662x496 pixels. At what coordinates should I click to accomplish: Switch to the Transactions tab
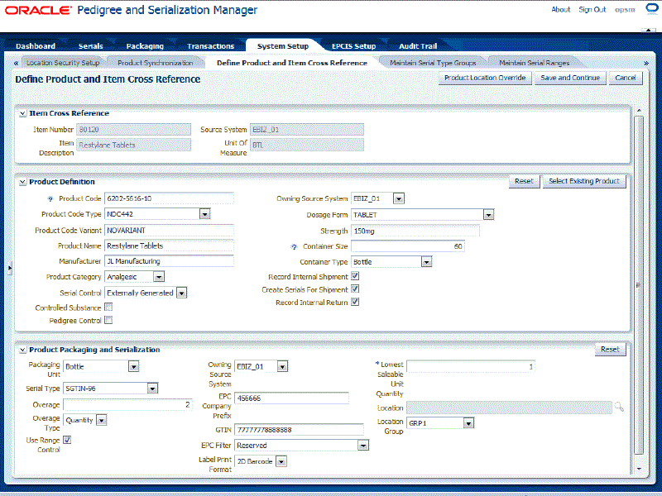click(211, 46)
